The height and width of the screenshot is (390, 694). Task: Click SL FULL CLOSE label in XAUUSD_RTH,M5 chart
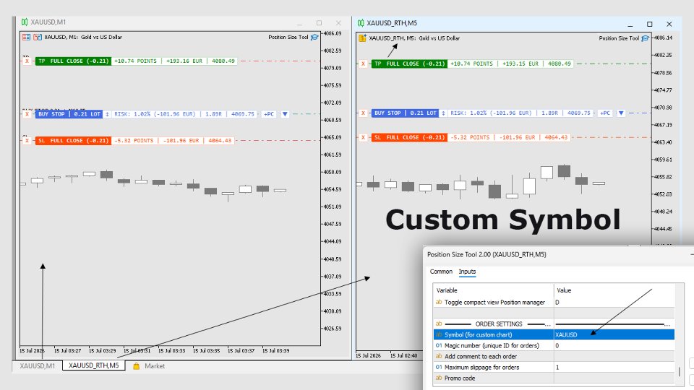coord(409,137)
